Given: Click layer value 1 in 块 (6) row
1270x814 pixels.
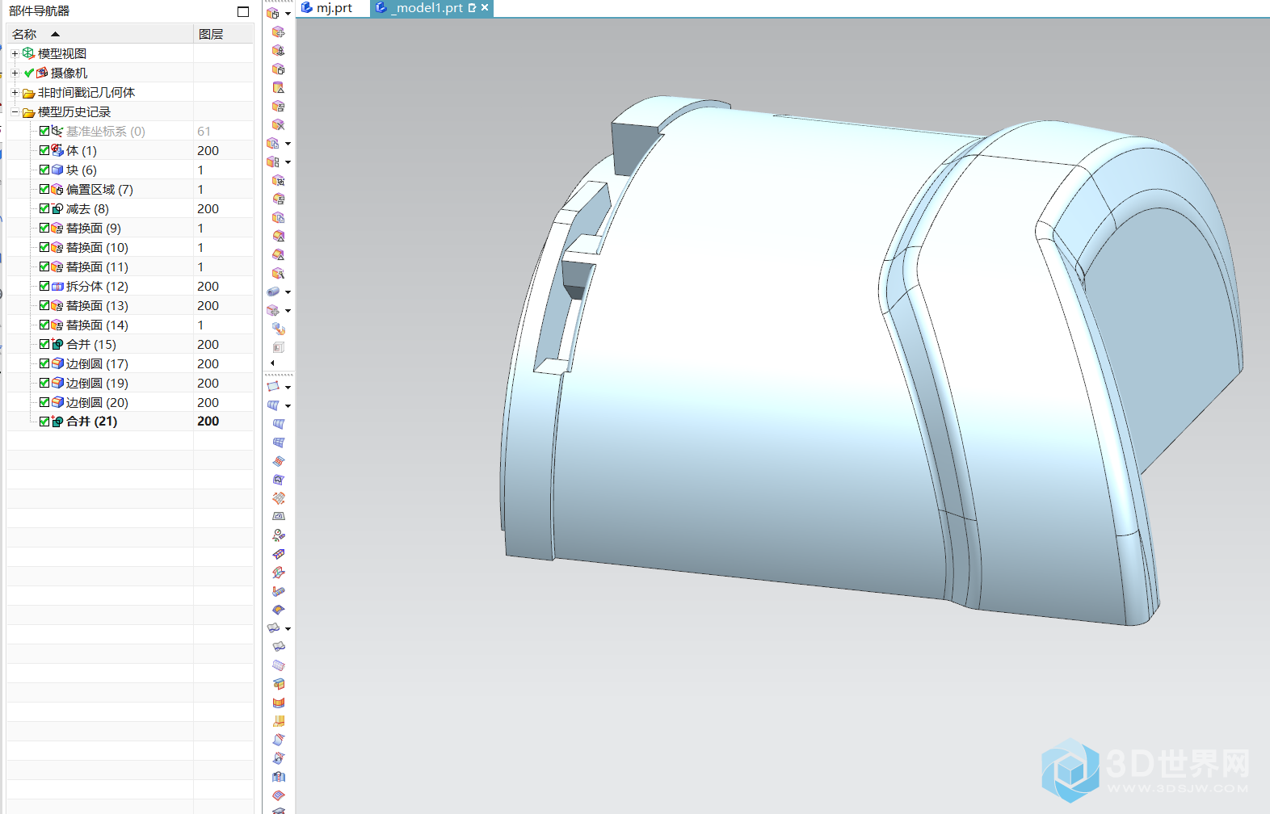Looking at the screenshot, I should click(x=200, y=170).
